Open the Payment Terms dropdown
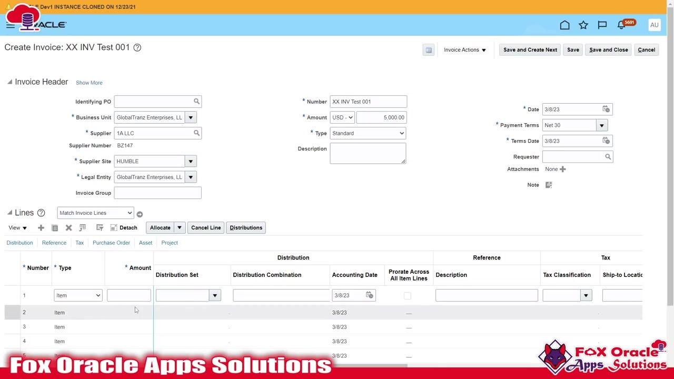Viewport: 674px width, 379px height. point(602,125)
